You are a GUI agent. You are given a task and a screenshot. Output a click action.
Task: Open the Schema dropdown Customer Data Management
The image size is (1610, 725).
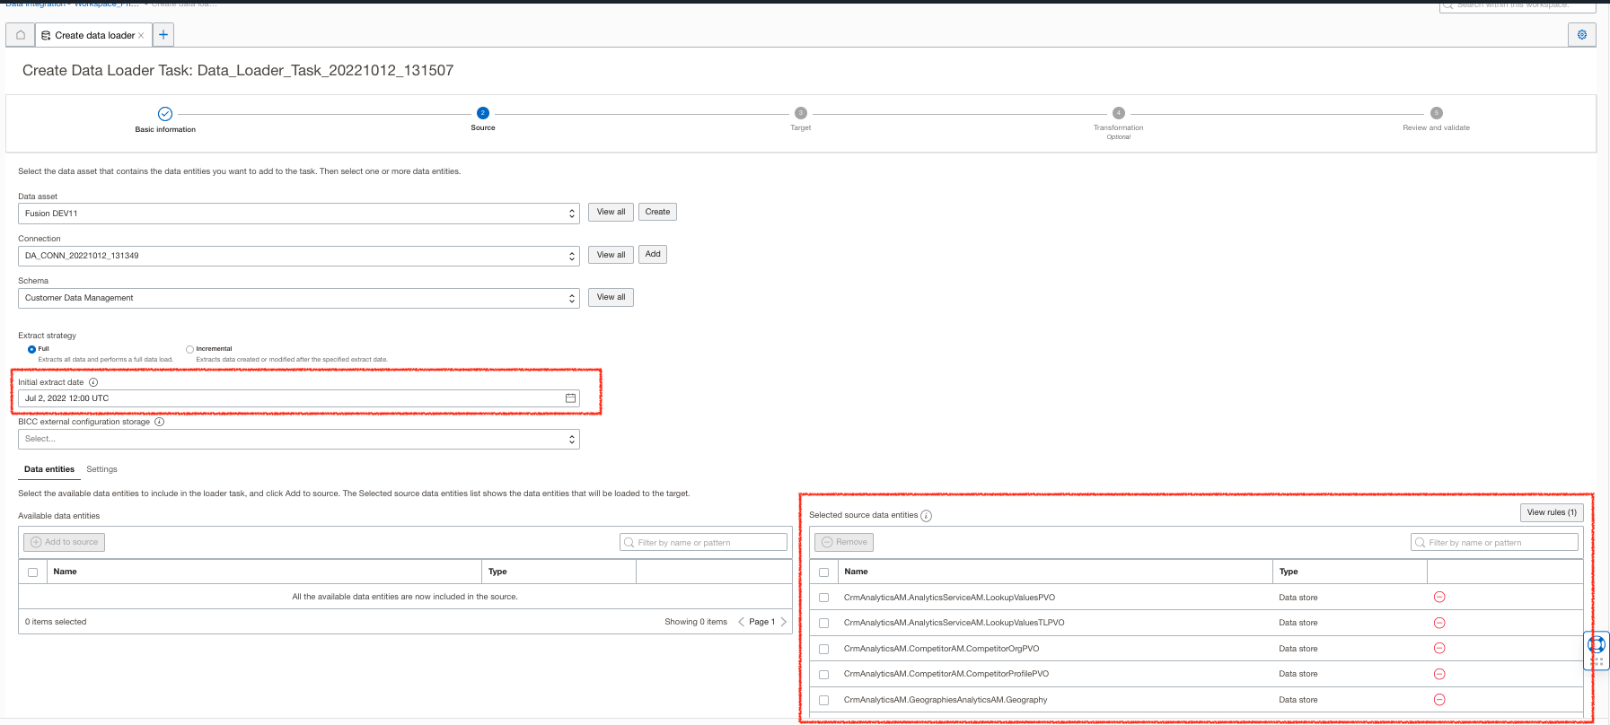[x=299, y=298]
